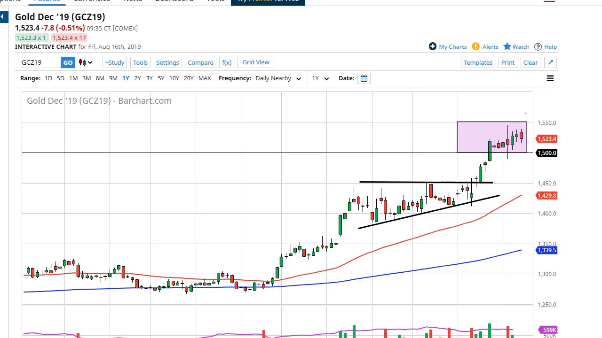Viewport: 602px width, 338px height.
Task: Open Alerts with exclamation icon
Action: click(485, 46)
